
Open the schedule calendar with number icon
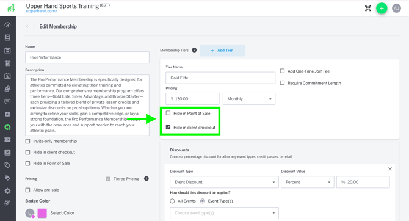pyautogui.click(x=7, y=76)
